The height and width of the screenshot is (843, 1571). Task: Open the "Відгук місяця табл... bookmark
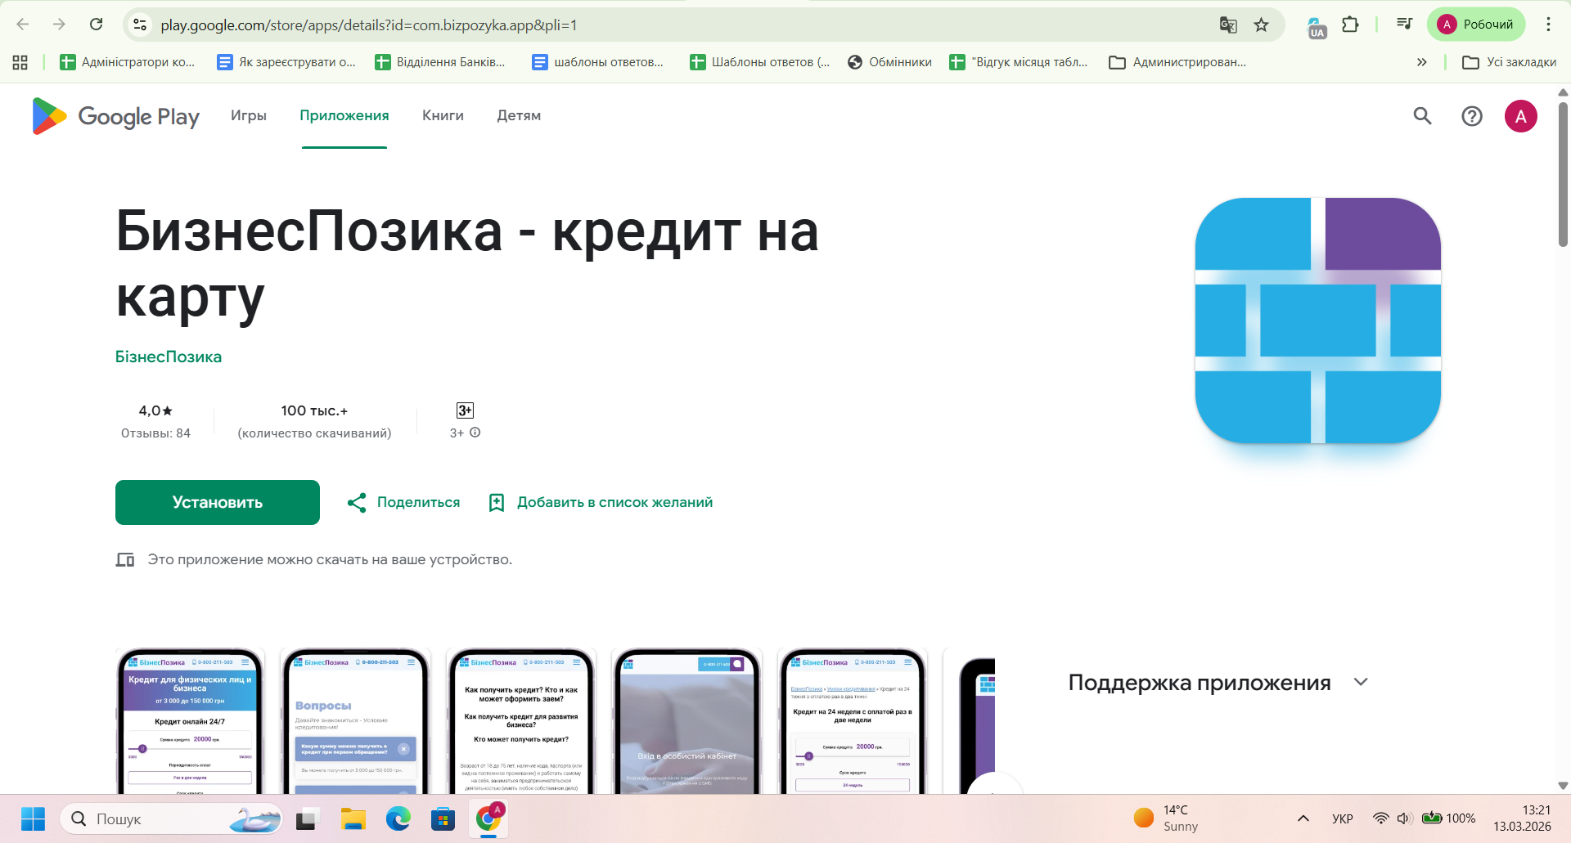click(x=1018, y=62)
